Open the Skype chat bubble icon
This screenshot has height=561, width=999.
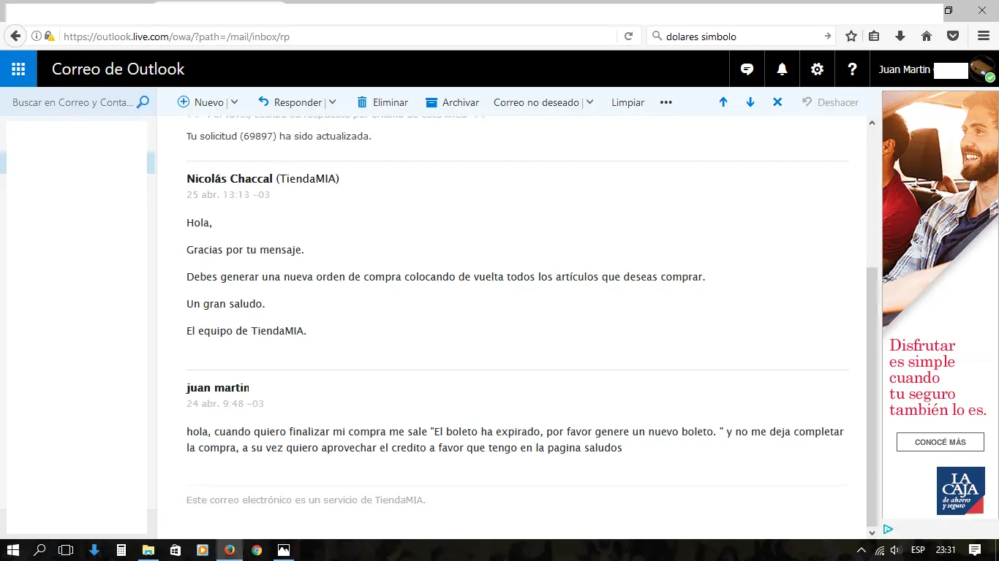click(747, 69)
